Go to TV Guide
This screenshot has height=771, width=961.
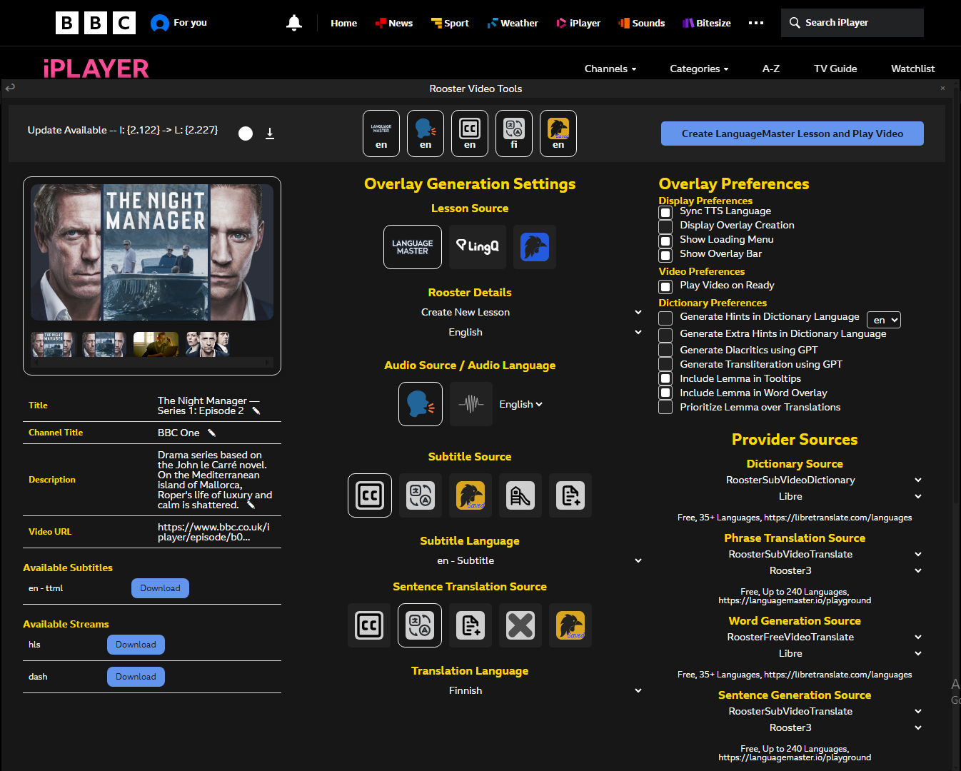(x=835, y=69)
